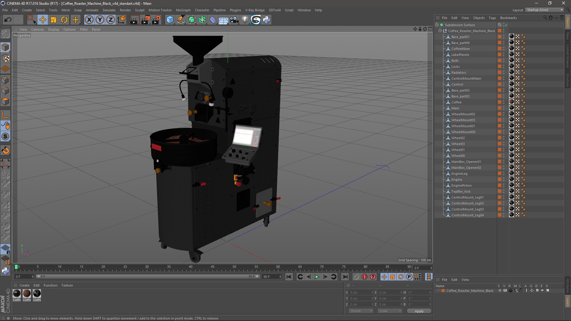571x321 pixels.
Task: Toggle Subdivision Surface enable checkmark
Action: [506, 25]
